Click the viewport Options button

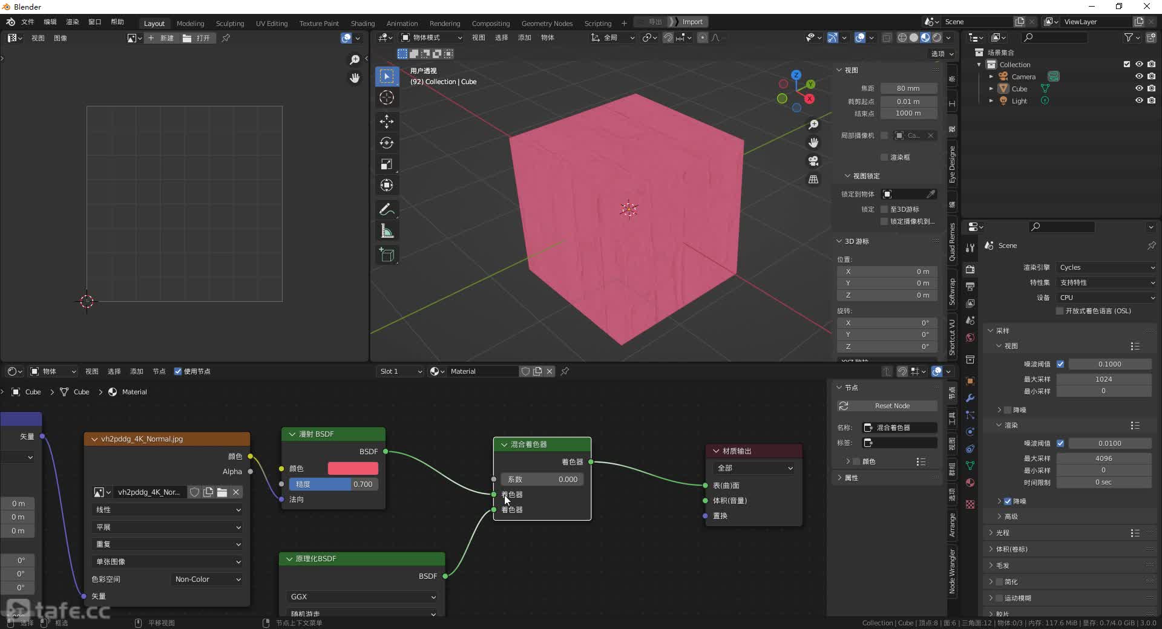(942, 54)
